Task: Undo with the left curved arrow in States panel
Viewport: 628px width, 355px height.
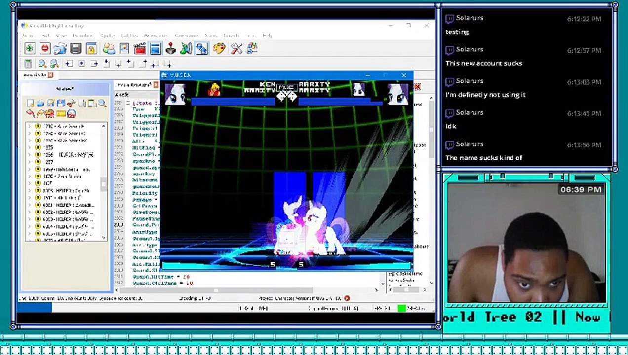Action: [30, 114]
